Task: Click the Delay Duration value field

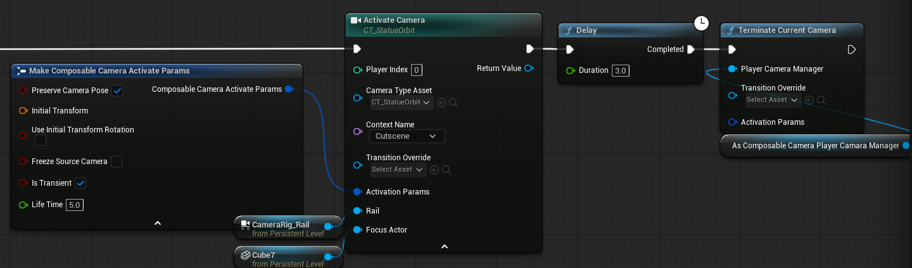Action: pos(620,70)
